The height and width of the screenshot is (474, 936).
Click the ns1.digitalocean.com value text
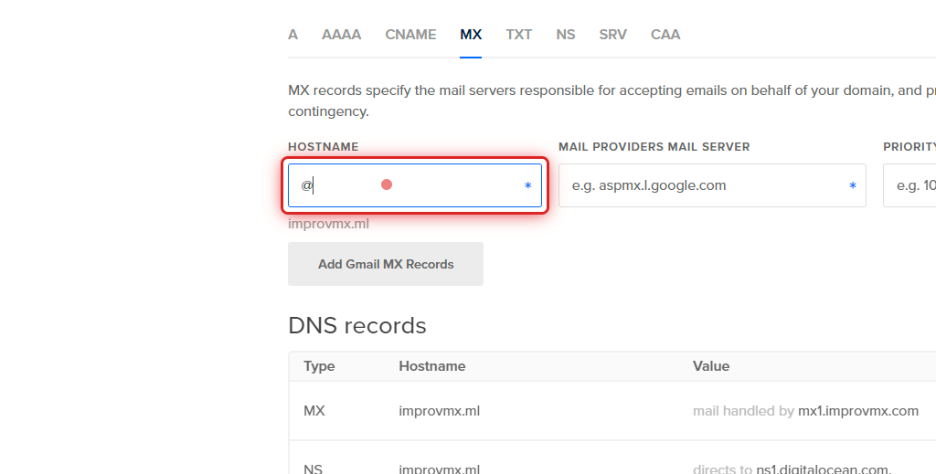tap(824, 469)
